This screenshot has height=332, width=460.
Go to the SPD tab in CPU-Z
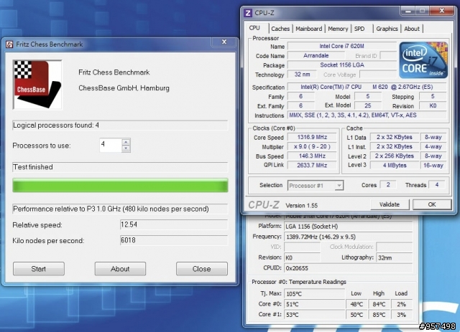(x=359, y=29)
